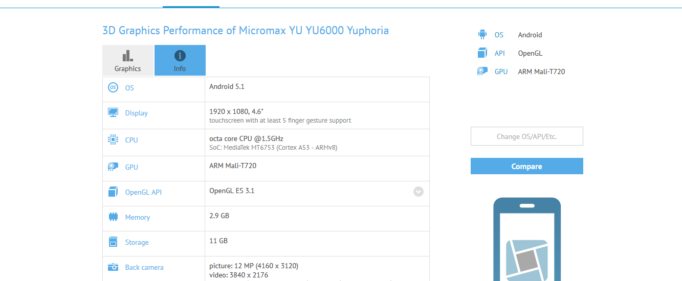Click the Memory chip icon
Viewport: 682px width, 281px height.
(113, 217)
